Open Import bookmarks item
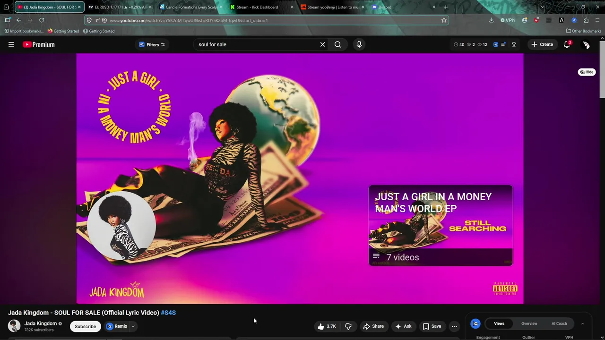The image size is (605, 340). click(x=24, y=31)
